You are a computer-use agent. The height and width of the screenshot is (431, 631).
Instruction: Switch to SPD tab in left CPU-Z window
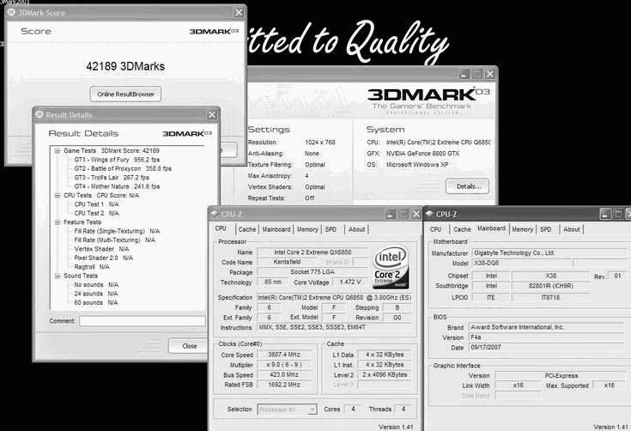point(331,229)
